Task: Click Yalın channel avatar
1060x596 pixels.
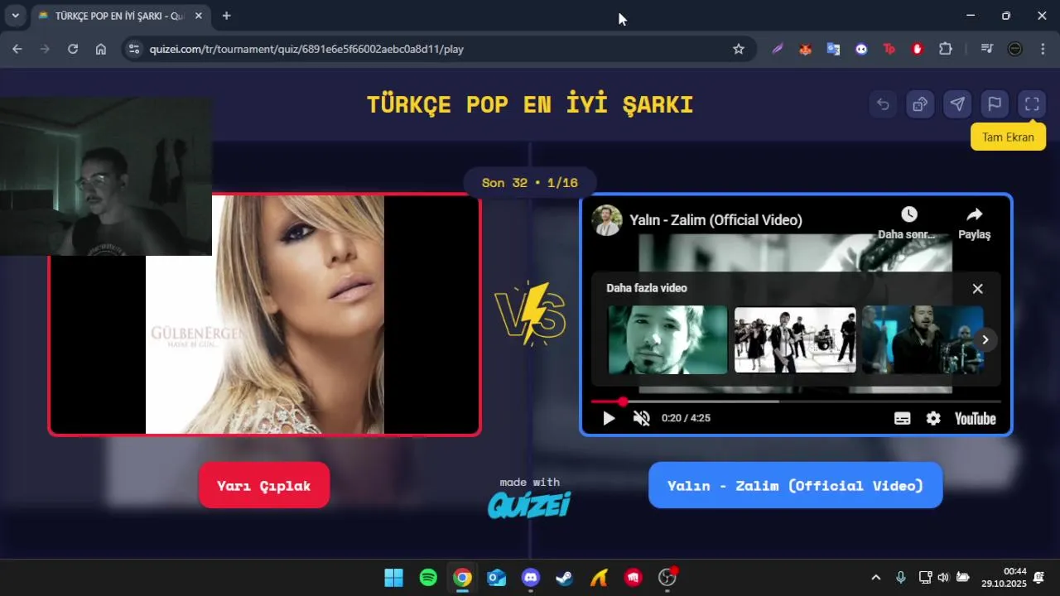Action: (x=606, y=220)
